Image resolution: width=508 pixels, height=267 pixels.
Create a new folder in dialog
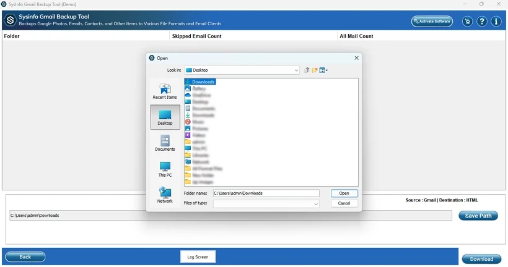tap(315, 70)
